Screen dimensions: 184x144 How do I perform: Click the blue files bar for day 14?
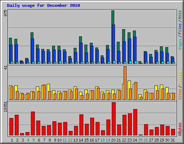81,52
